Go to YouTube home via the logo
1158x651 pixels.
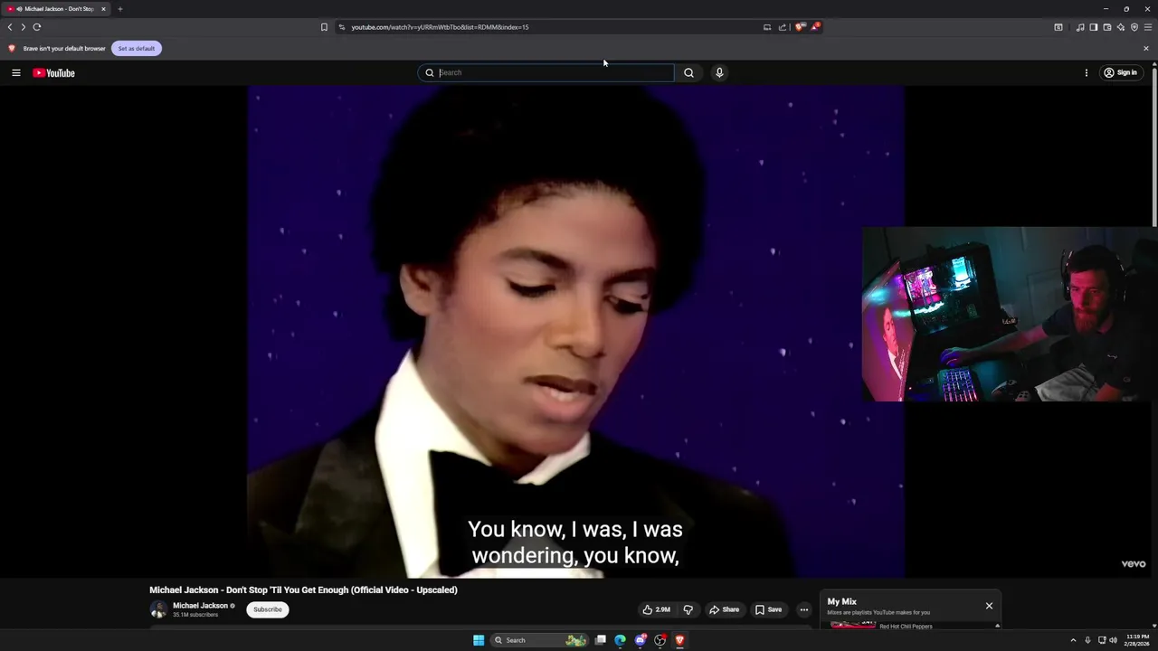click(x=53, y=72)
